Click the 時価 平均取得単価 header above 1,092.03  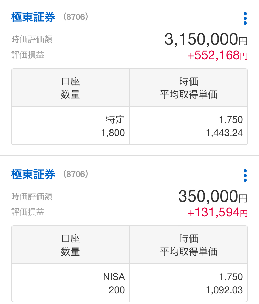[x=189, y=245]
